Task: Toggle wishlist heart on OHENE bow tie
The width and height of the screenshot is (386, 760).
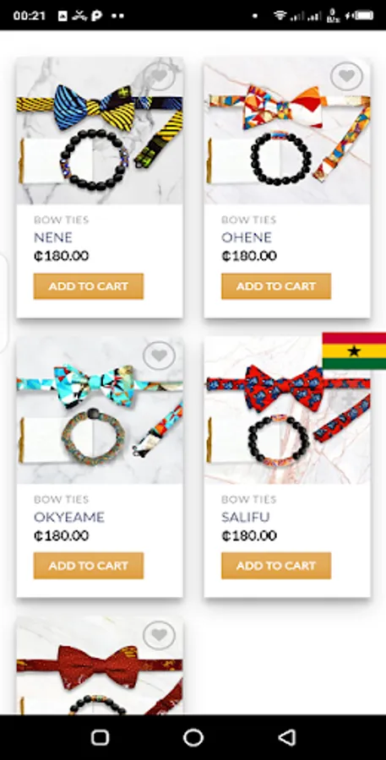Action: pos(346,76)
